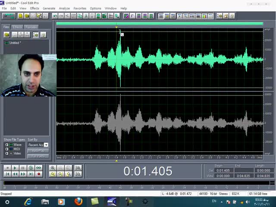Open the Edit menu
Screen dimensions: 276x207
(13, 8)
